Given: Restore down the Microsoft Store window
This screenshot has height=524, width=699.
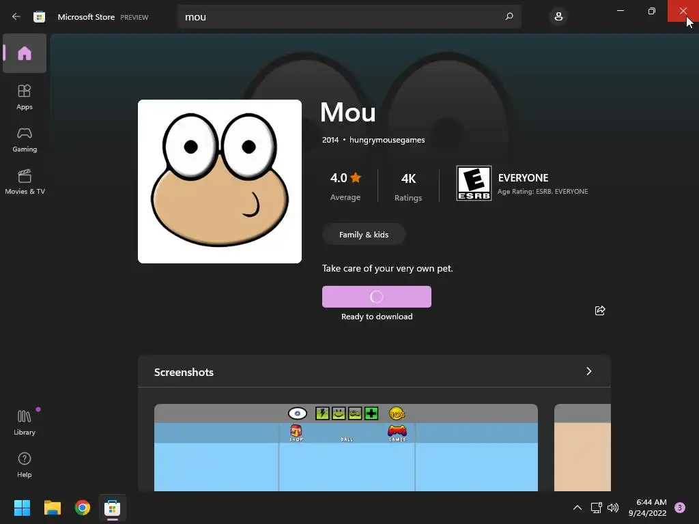Looking at the screenshot, I should tap(652, 11).
